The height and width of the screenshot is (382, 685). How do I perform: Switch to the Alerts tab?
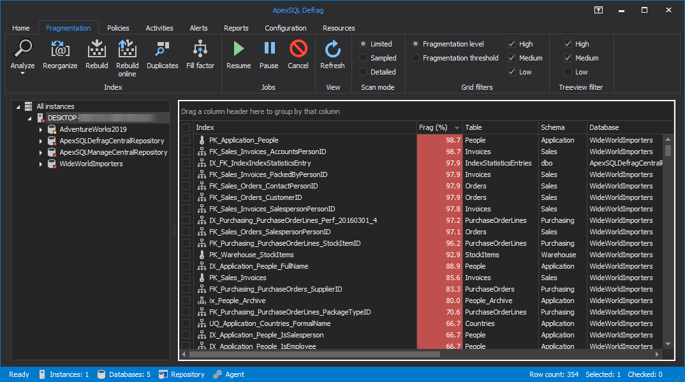[199, 28]
